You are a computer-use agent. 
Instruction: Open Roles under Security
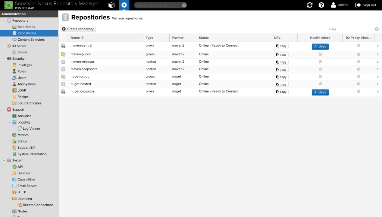[21, 71]
